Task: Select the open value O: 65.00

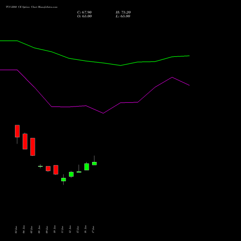Action: (x=84, y=16)
